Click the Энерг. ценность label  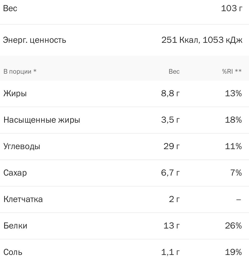(34, 40)
